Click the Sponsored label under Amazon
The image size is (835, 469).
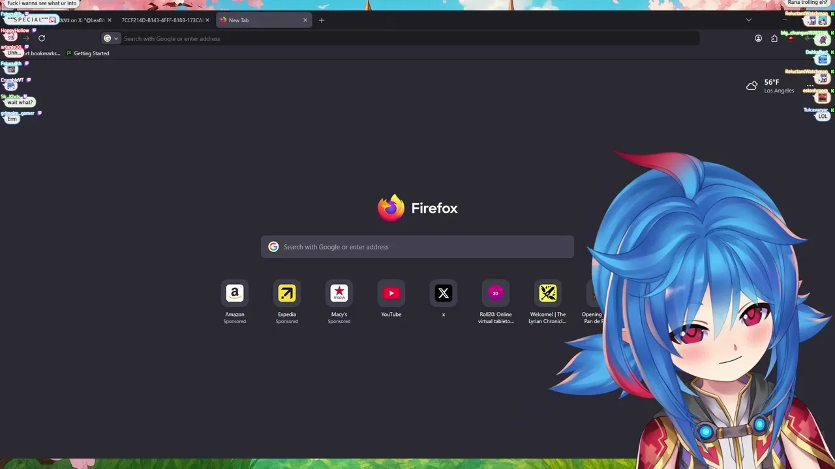click(x=235, y=321)
